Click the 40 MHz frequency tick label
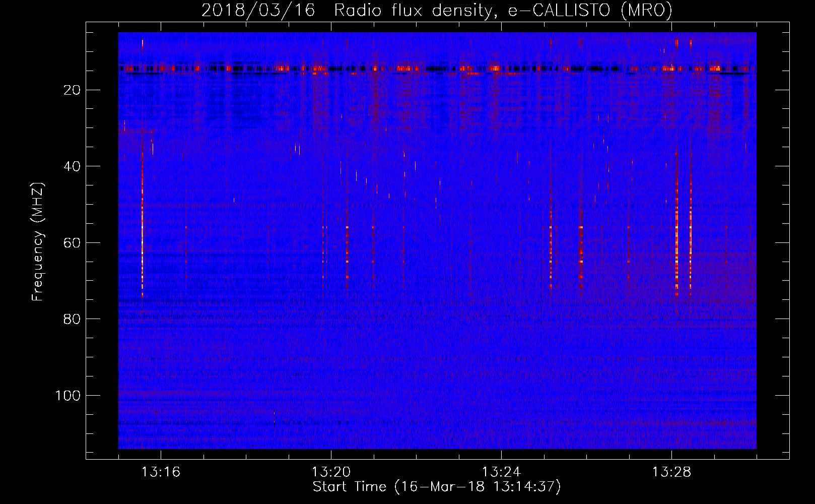815x504 pixels. (72, 166)
